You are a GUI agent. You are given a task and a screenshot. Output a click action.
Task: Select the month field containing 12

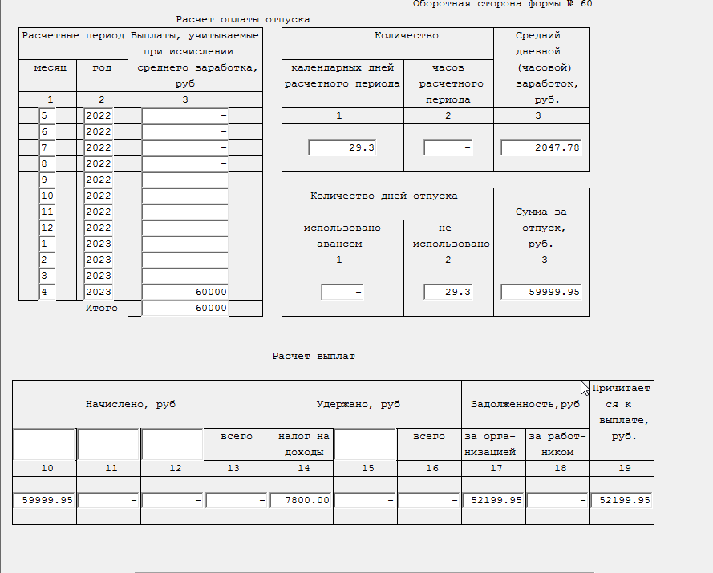click(x=47, y=228)
